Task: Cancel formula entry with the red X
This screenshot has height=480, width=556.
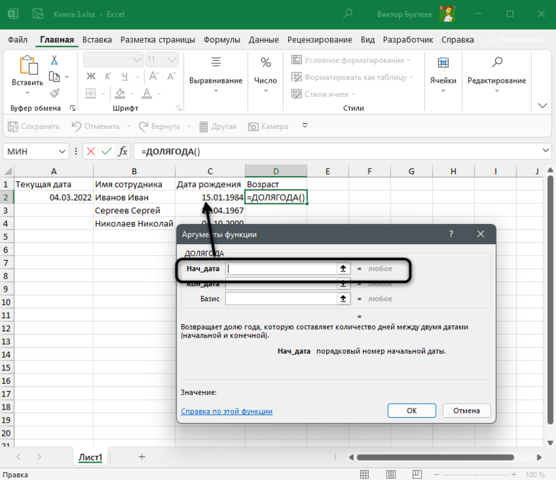Action: tap(91, 152)
